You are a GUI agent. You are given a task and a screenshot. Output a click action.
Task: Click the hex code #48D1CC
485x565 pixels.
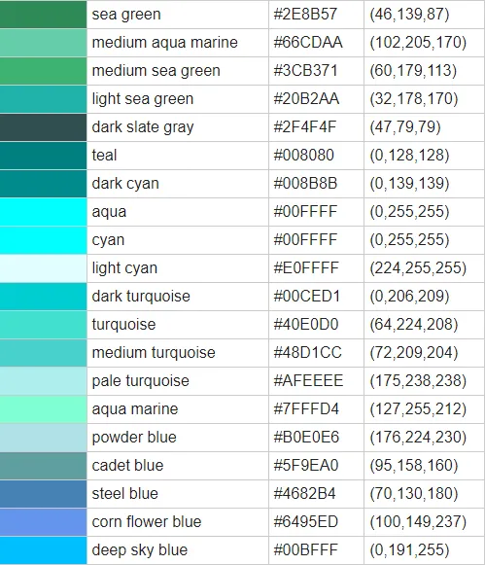click(x=307, y=353)
